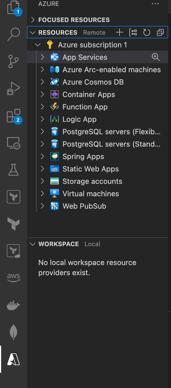Select the Web PubSub row
The width and height of the screenshot is (171, 388).
coord(98,206)
